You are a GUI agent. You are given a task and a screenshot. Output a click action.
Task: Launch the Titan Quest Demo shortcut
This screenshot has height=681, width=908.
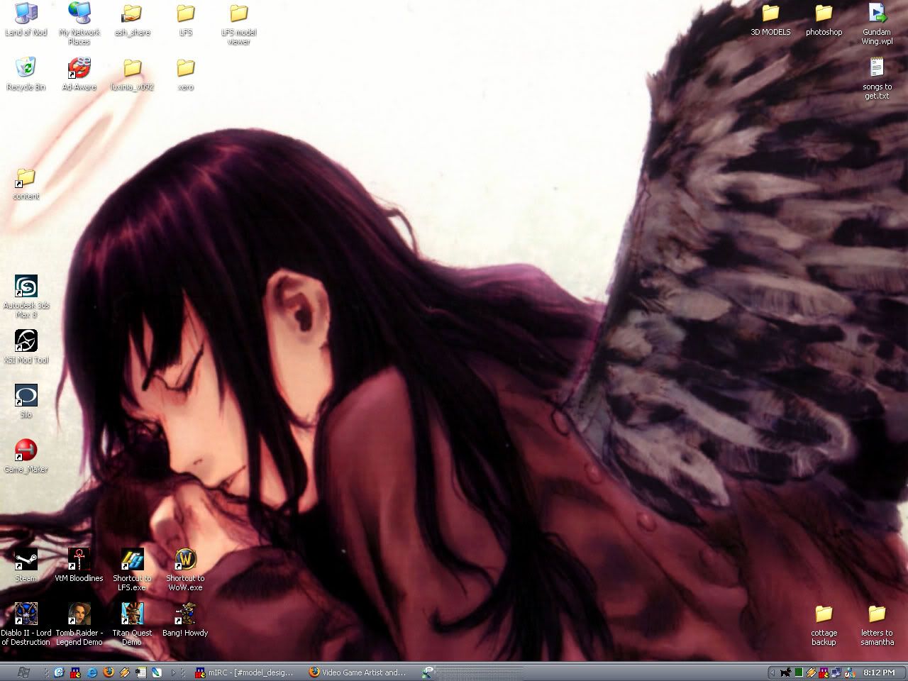coord(132,624)
